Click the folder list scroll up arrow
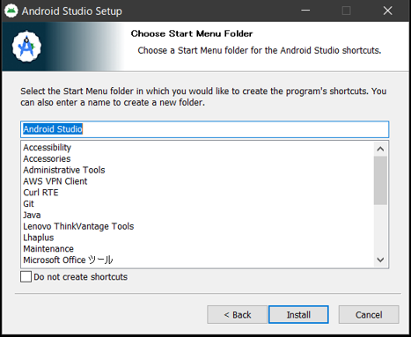 (x=380, y=149)
